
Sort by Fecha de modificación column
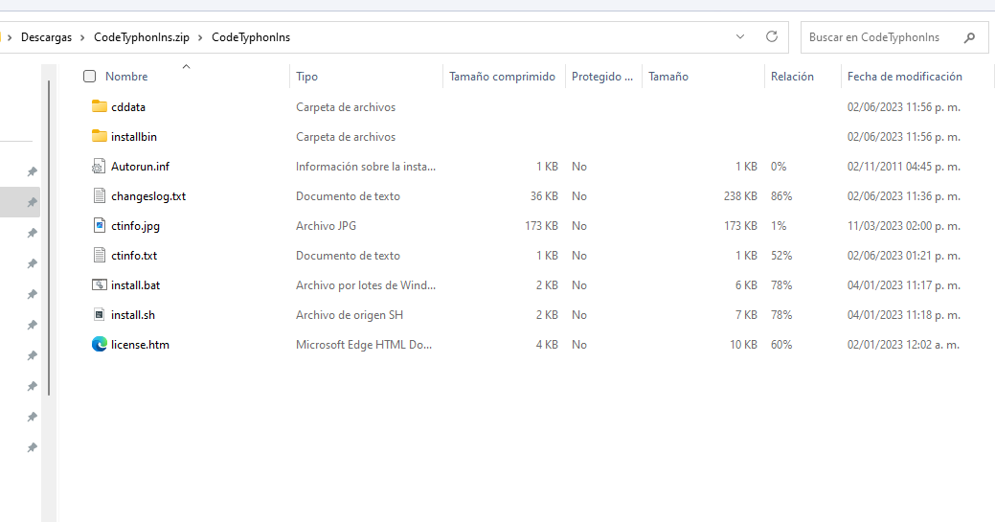tap(904, 77)
